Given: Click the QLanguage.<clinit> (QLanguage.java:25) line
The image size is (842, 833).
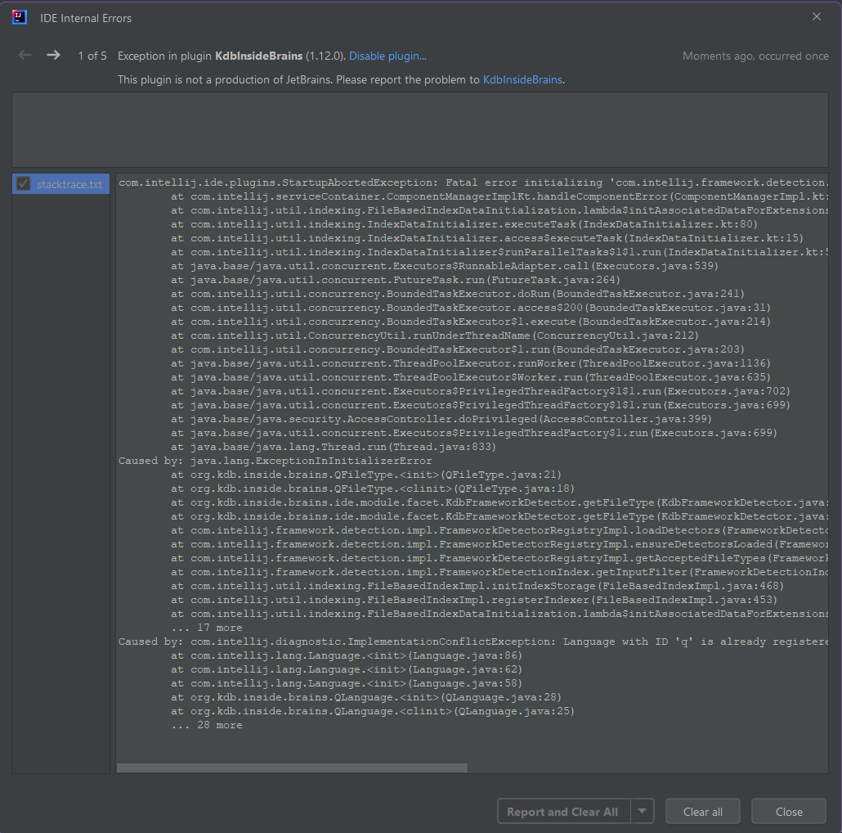Looking at the screenshot, I should 373,711.
